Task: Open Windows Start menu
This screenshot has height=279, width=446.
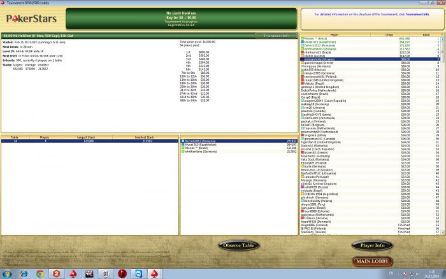Action: (x=7, y=274)
